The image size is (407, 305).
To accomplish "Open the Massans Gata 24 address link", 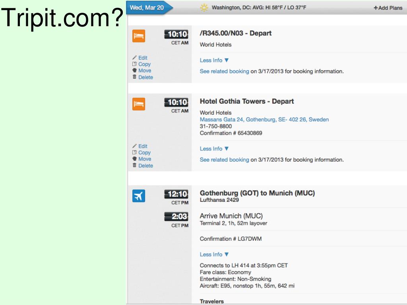I will (x=264, y=120).
